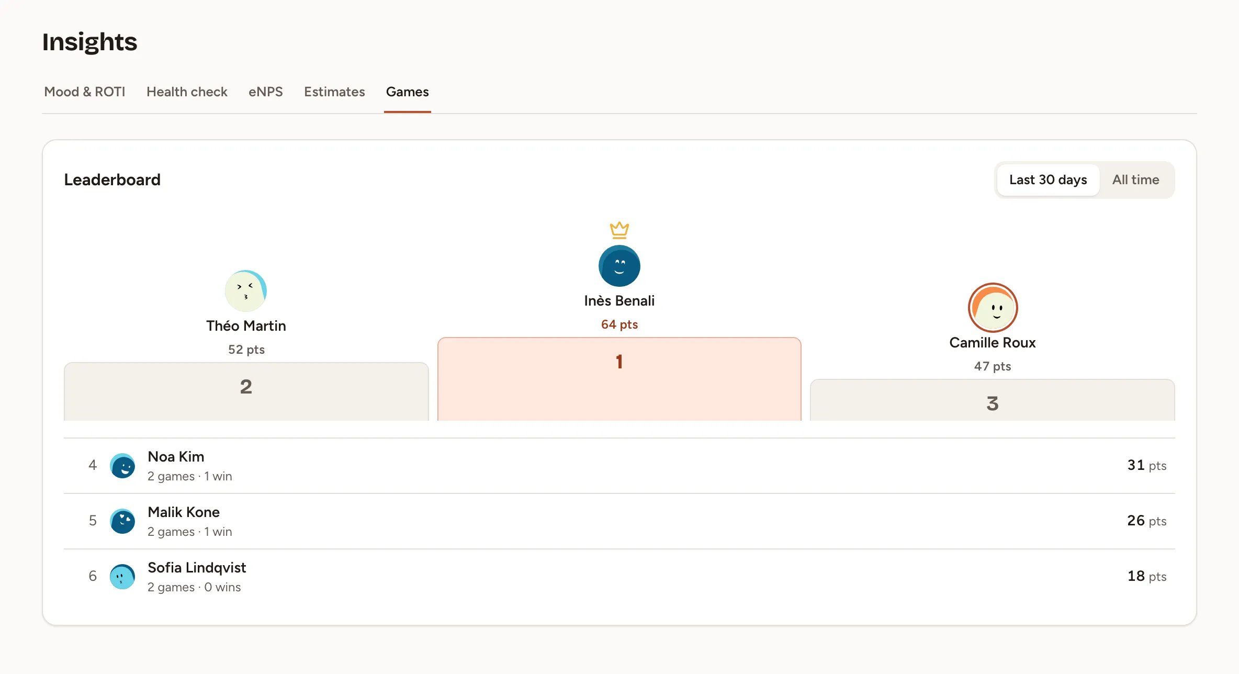Click the 64 pts score
The width and height of the screenshot is (1239, 674).
(619, 324)
